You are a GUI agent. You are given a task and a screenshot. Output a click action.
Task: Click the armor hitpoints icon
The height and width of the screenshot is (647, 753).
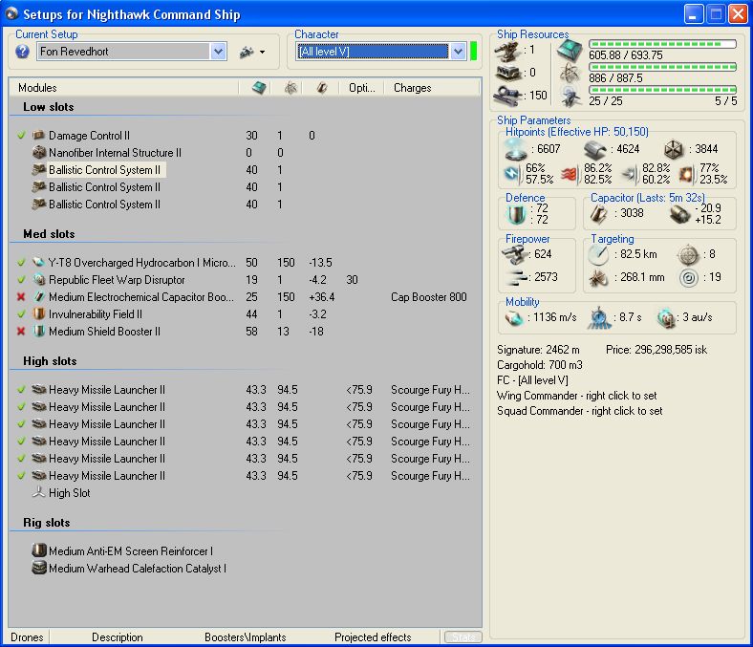[595, 150]
